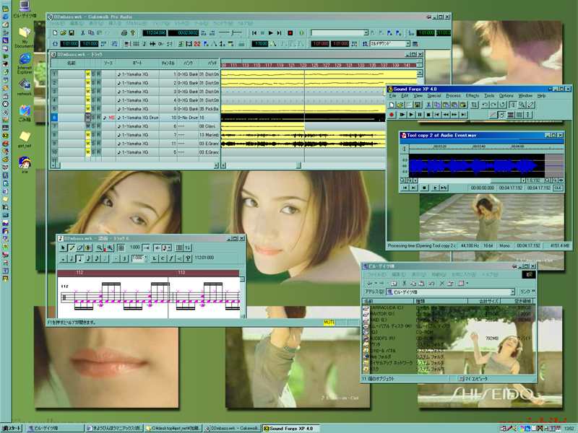Toggle Solo on track 8 in Cakewalk

click(x=93, y=135)
